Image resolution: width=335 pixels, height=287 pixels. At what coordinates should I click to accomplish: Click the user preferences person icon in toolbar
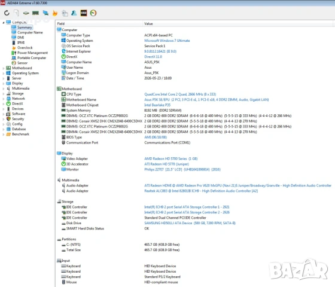[x=74, y=13]
